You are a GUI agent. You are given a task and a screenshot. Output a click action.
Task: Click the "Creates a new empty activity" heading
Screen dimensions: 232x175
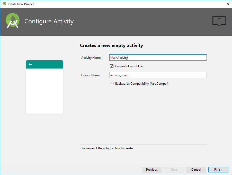tap(111, 45)
